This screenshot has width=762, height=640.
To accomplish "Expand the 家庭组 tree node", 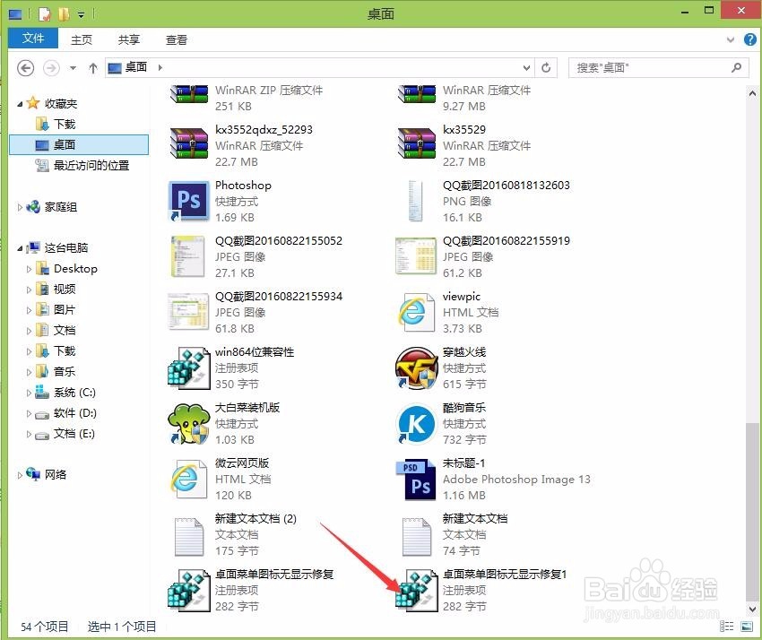I will pos(20,207).
